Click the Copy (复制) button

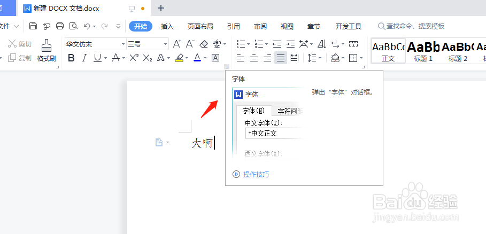click(20, 58)
